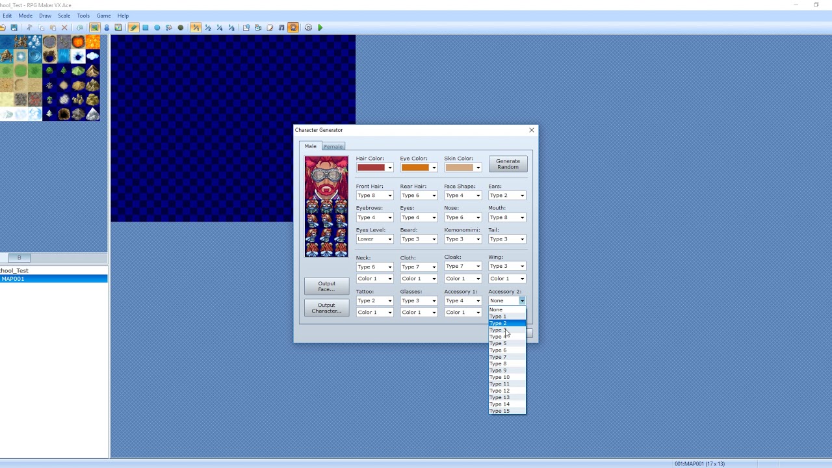Open the Mouth type dropdown
This screenshot has height=468, width=832.
coord(507,217)
